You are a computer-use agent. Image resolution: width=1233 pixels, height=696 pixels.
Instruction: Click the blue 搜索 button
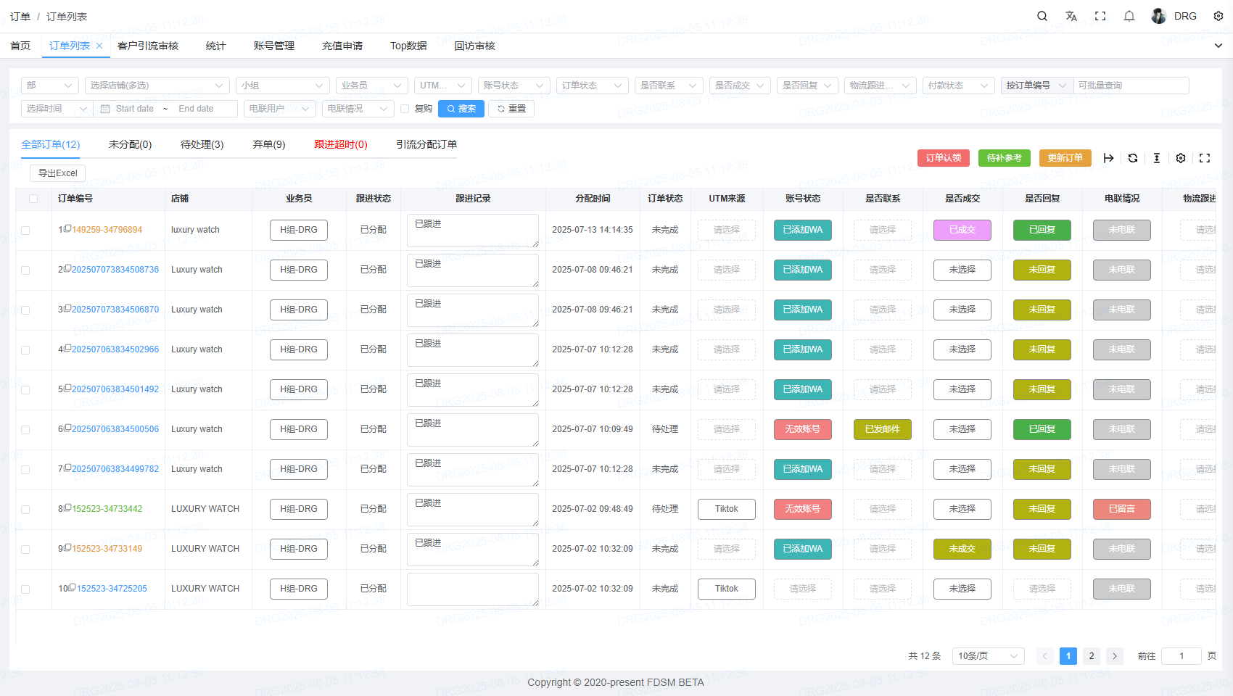pos(461,109)
